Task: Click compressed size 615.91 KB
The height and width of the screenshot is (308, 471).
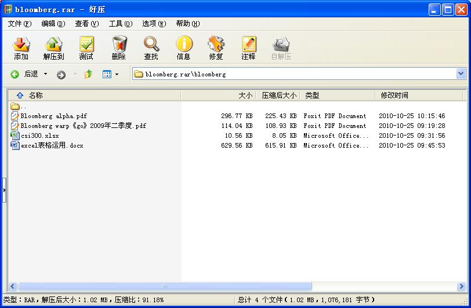Action: point(281,145)
